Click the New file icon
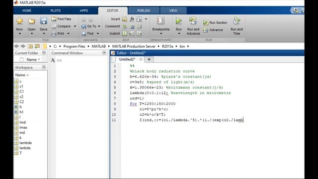318x179 pixels. 19,21
